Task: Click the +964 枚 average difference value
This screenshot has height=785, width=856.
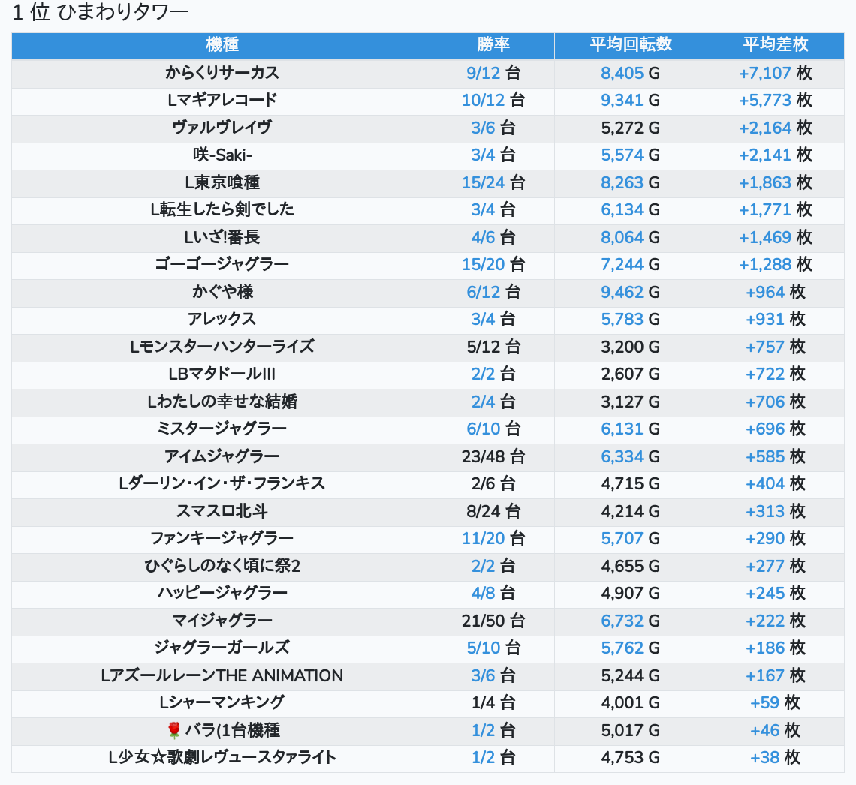Action: [775, 293]
